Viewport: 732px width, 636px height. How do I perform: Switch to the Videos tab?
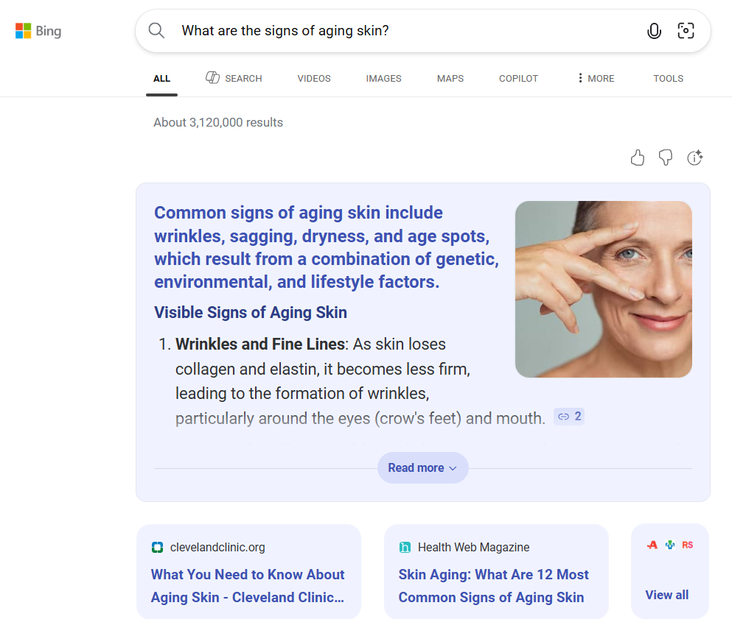tap(314, 78)
